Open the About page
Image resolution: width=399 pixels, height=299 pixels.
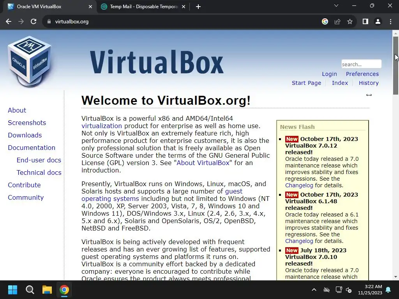coord(17,110)
